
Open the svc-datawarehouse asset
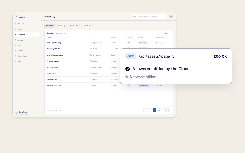pos(55,55)
